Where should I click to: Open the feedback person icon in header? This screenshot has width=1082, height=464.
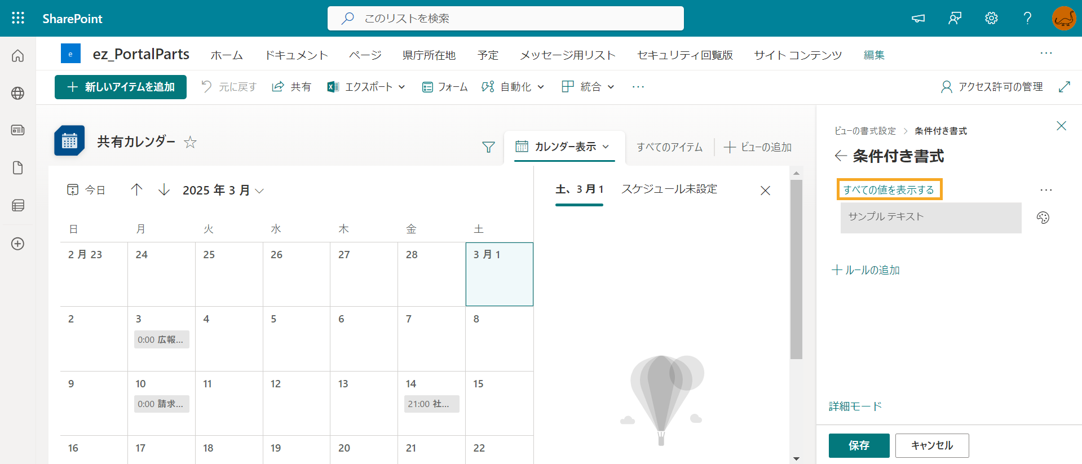coord(955,19)
